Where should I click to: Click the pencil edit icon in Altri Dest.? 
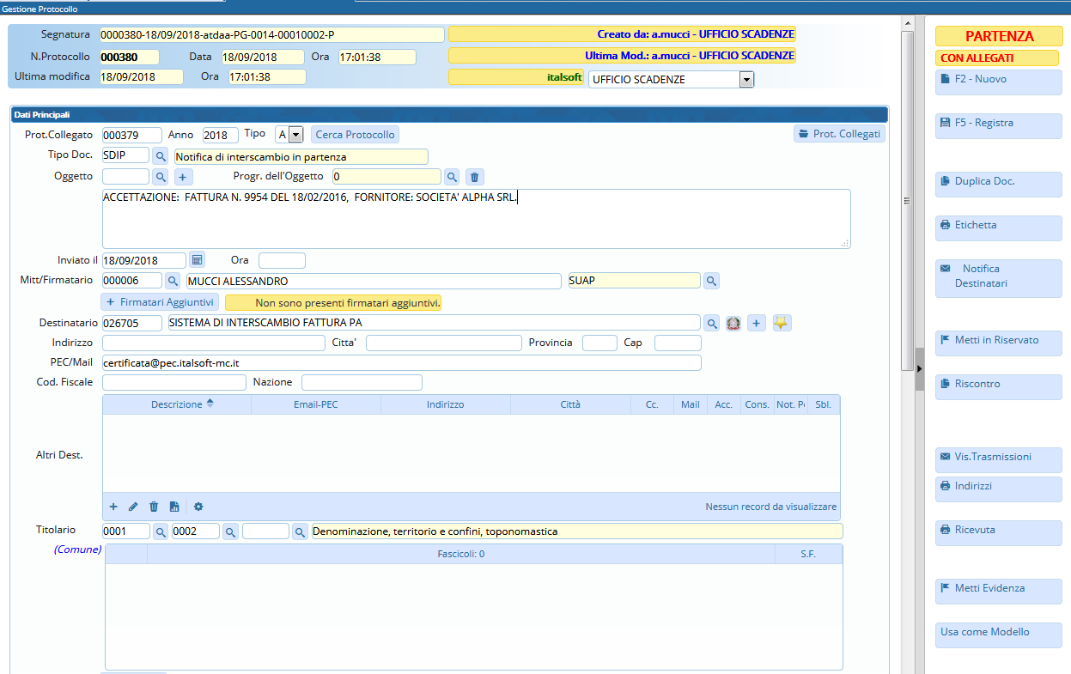click(x=133, y=507)
